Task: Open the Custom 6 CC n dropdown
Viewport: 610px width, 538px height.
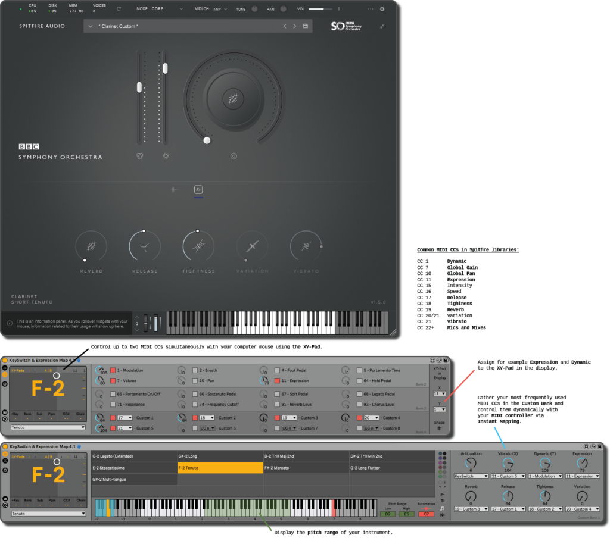Action: (x=207, y=428)
